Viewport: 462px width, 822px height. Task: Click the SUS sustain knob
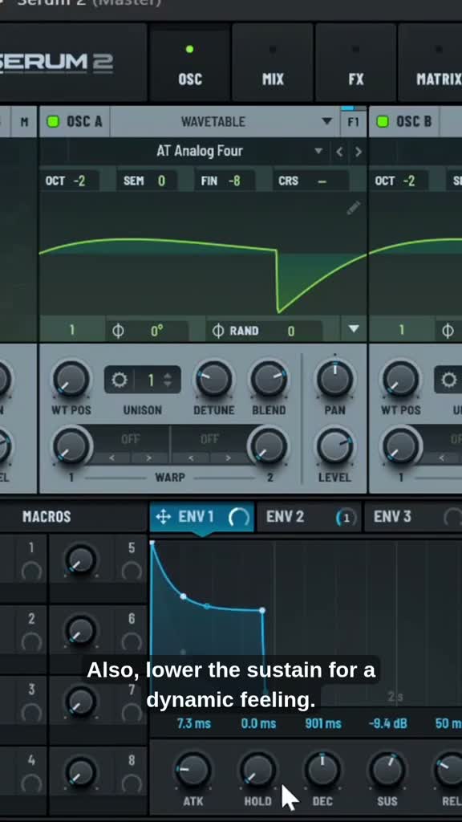(387, 770)
